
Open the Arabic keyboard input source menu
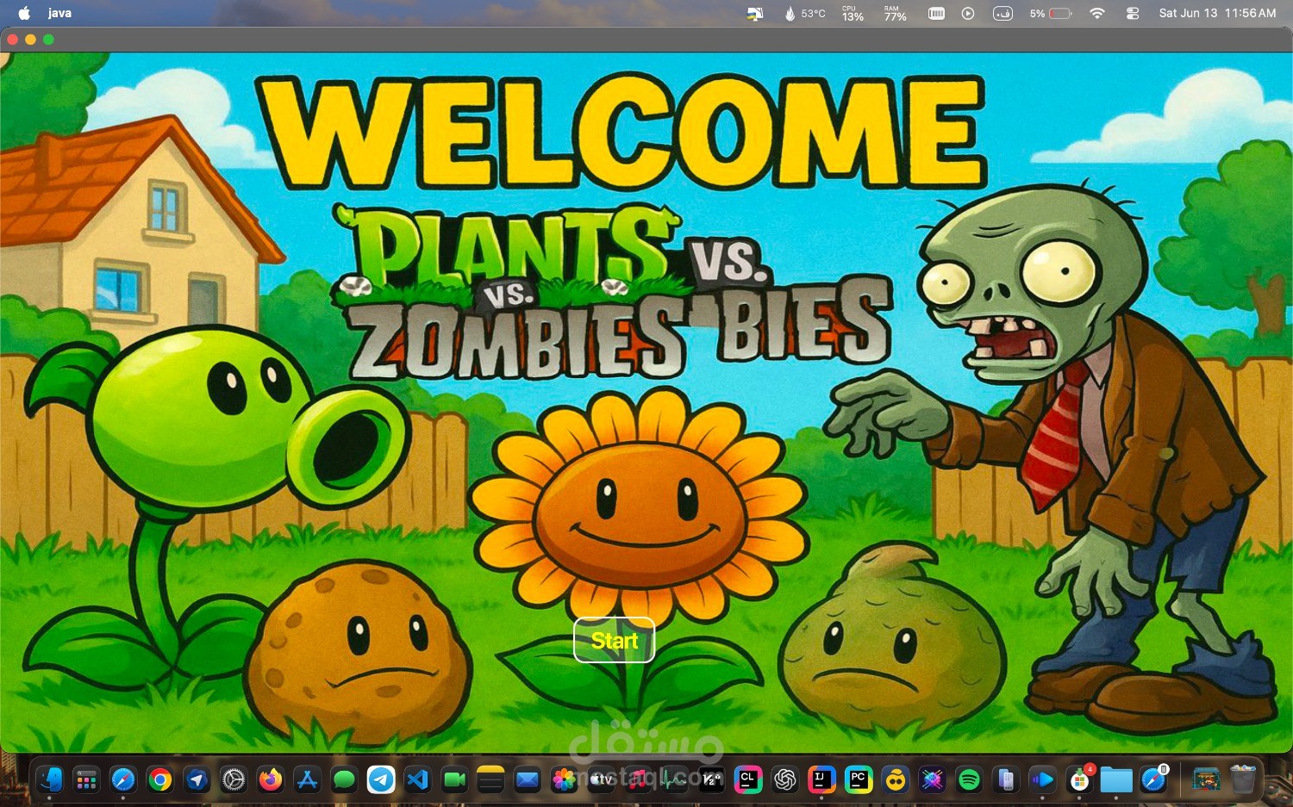pos(1003,13)
